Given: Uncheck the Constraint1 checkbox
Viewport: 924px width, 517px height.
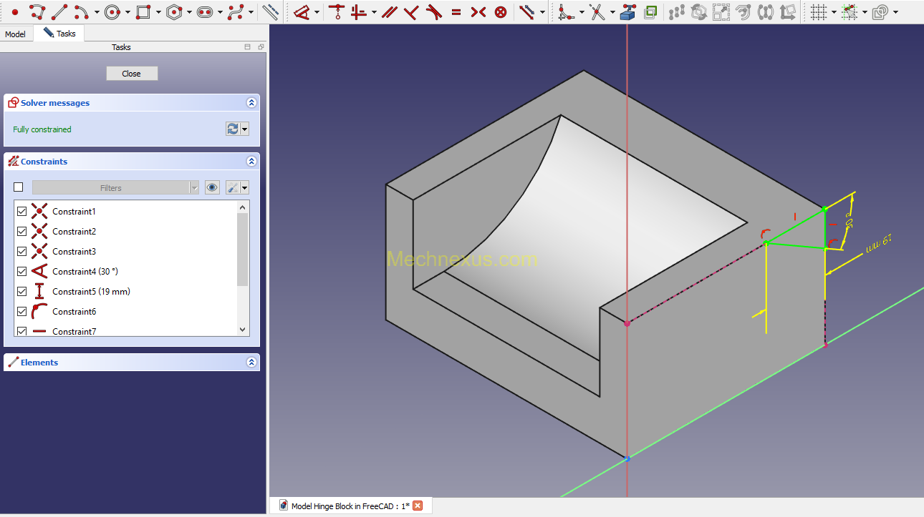Looking at the screenshot, I should coord(21,212).
